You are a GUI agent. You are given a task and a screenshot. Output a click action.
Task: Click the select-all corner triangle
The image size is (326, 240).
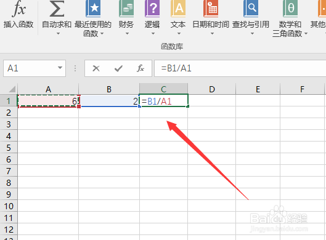12,89
